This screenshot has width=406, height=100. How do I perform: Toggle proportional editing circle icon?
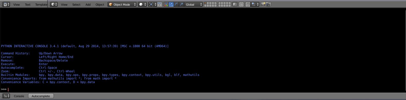[241, 4]
